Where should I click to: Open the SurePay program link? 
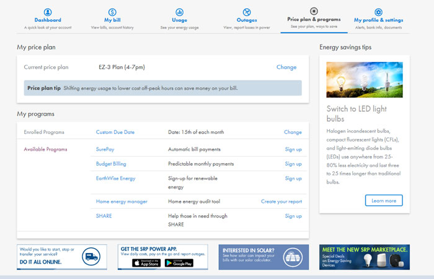pyautogui.click(x=105, y=149)
